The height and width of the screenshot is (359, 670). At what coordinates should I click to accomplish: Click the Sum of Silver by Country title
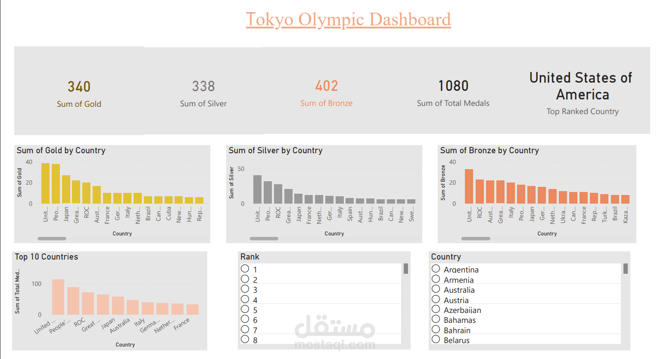(274, 150)
